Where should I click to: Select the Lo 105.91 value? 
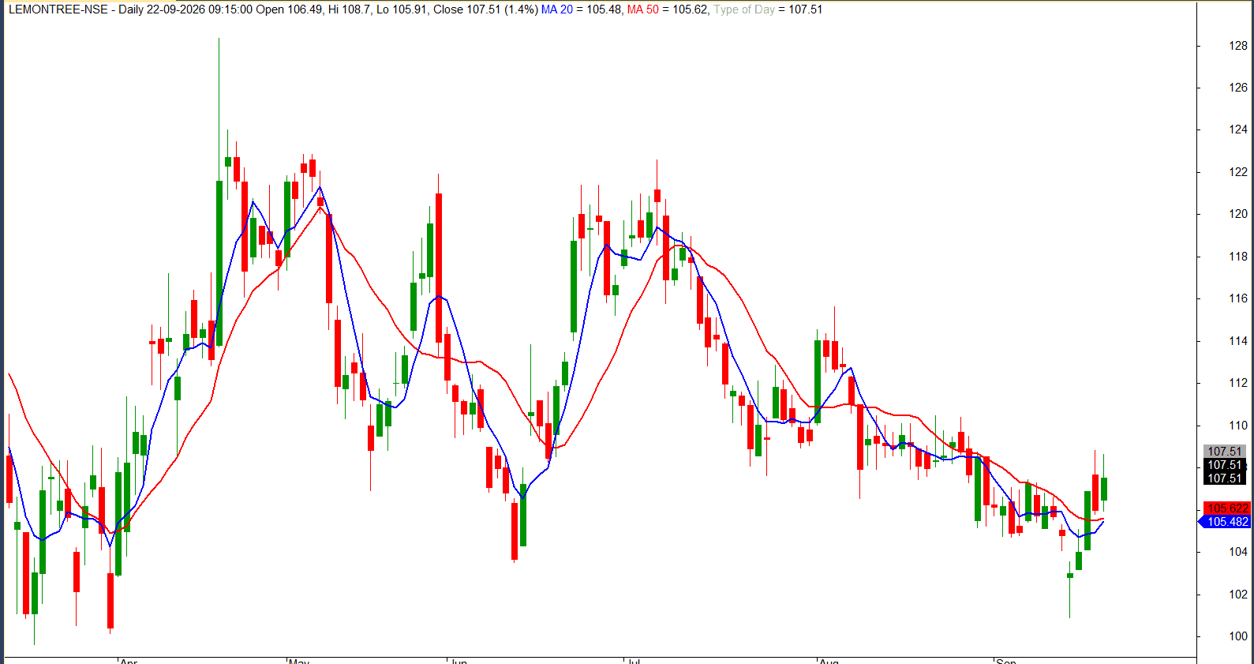(x=401, y=9)
